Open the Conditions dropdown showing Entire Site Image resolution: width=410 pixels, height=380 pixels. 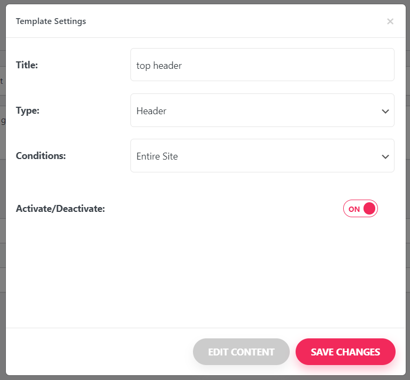262,155
